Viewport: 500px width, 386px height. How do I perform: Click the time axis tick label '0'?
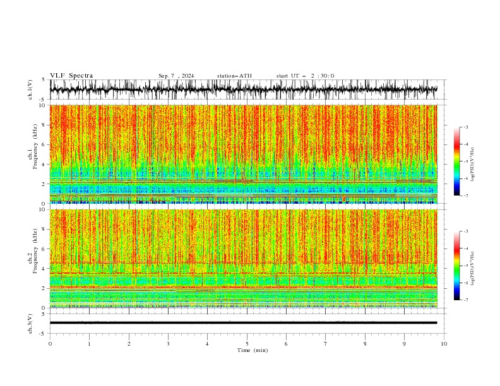pos(50,344)
